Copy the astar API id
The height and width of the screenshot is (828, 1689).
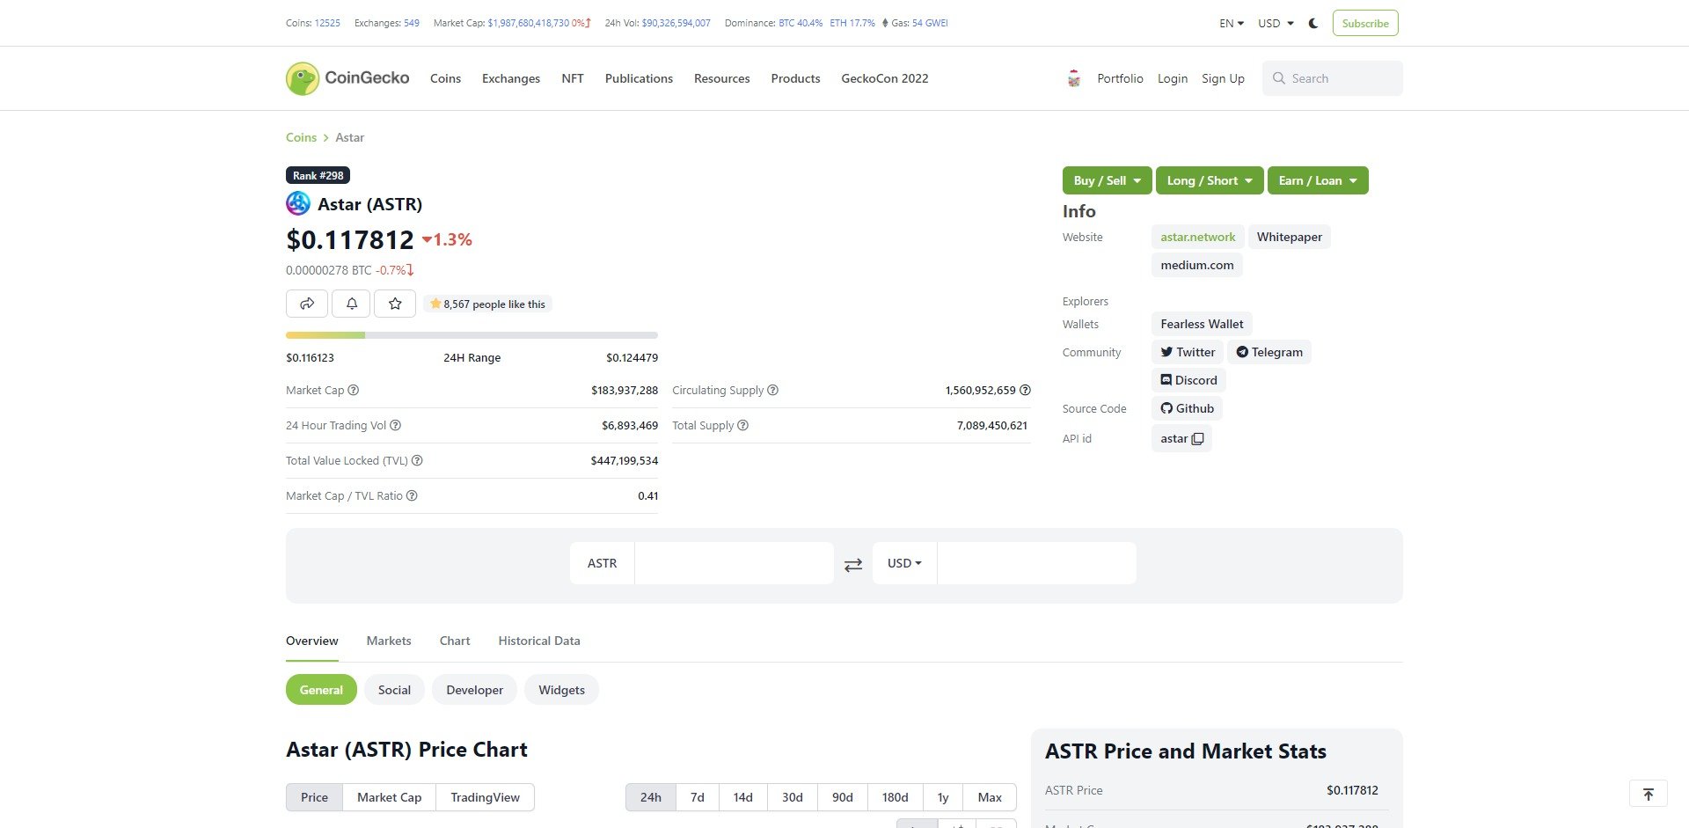click(1197, 439)
